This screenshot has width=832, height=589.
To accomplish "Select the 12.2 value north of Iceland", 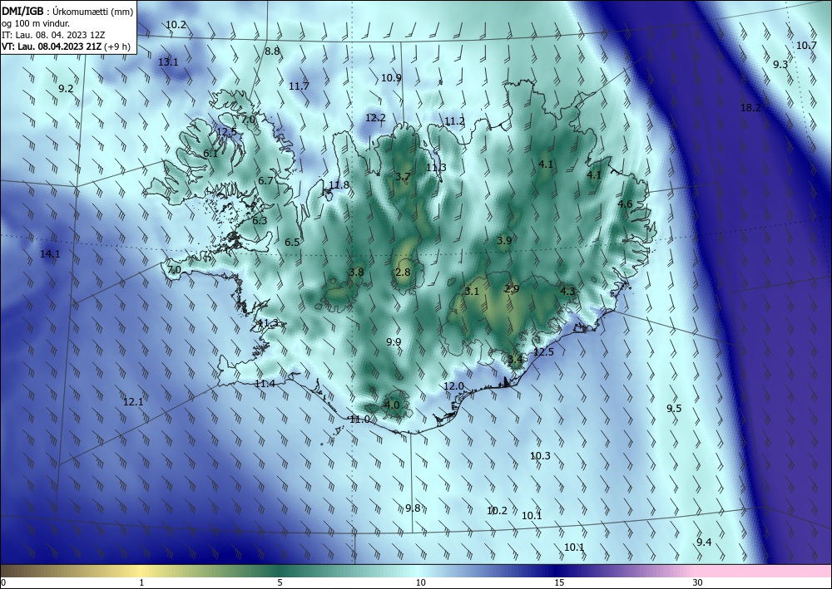I will click(375, 118).
